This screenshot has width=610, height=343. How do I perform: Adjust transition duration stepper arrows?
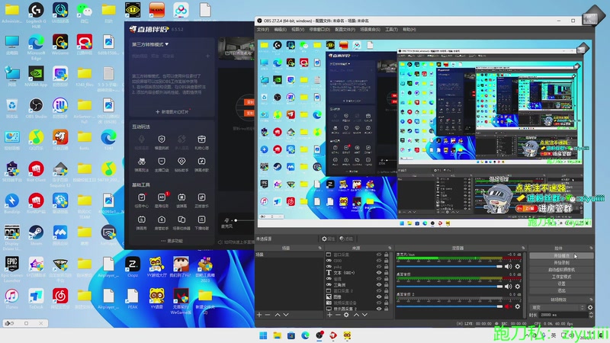[x=591, y=315]
